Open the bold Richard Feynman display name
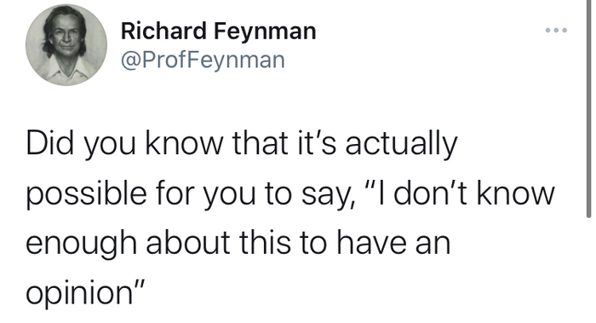The height and width of the screenshot is (323, 596). 218,32
